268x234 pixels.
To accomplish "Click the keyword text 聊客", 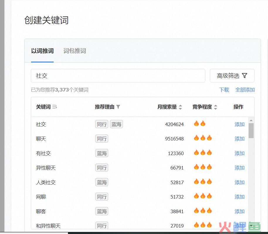I will pos(41,211).
